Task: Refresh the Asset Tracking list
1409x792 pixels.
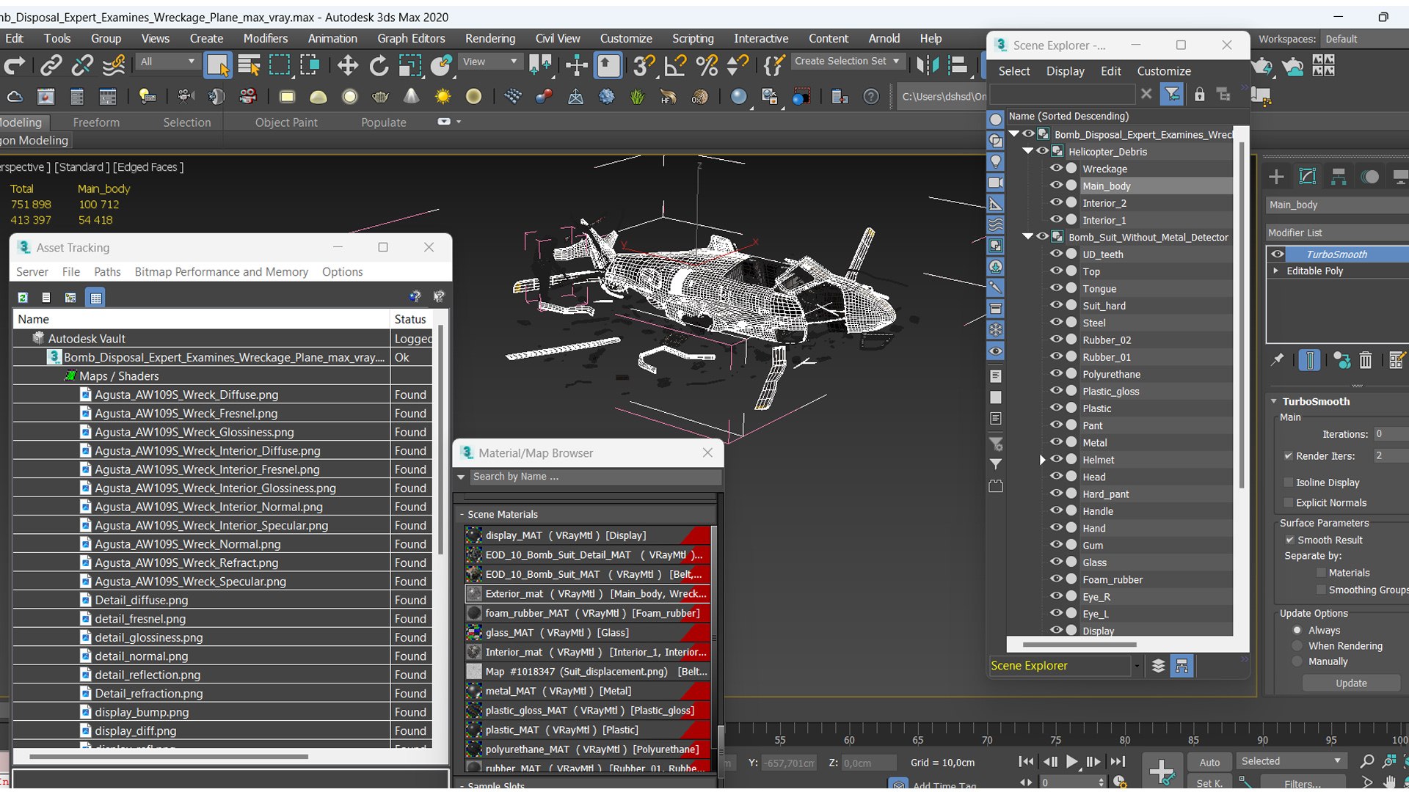Action: point(23,297)
